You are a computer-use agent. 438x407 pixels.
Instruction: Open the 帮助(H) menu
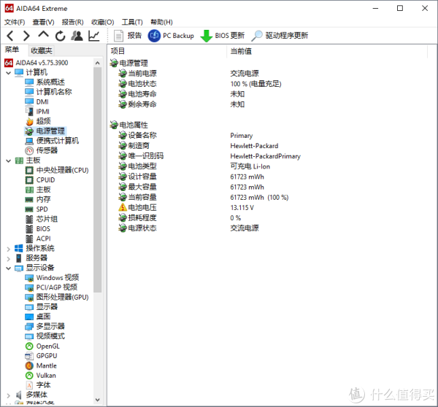coord(162,22)
